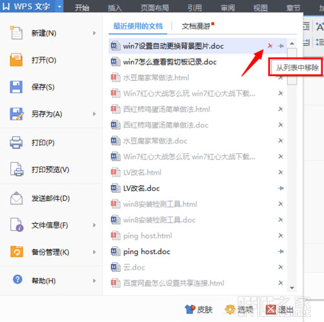Switch to 文档漫游 tab

tap(196, 26)
